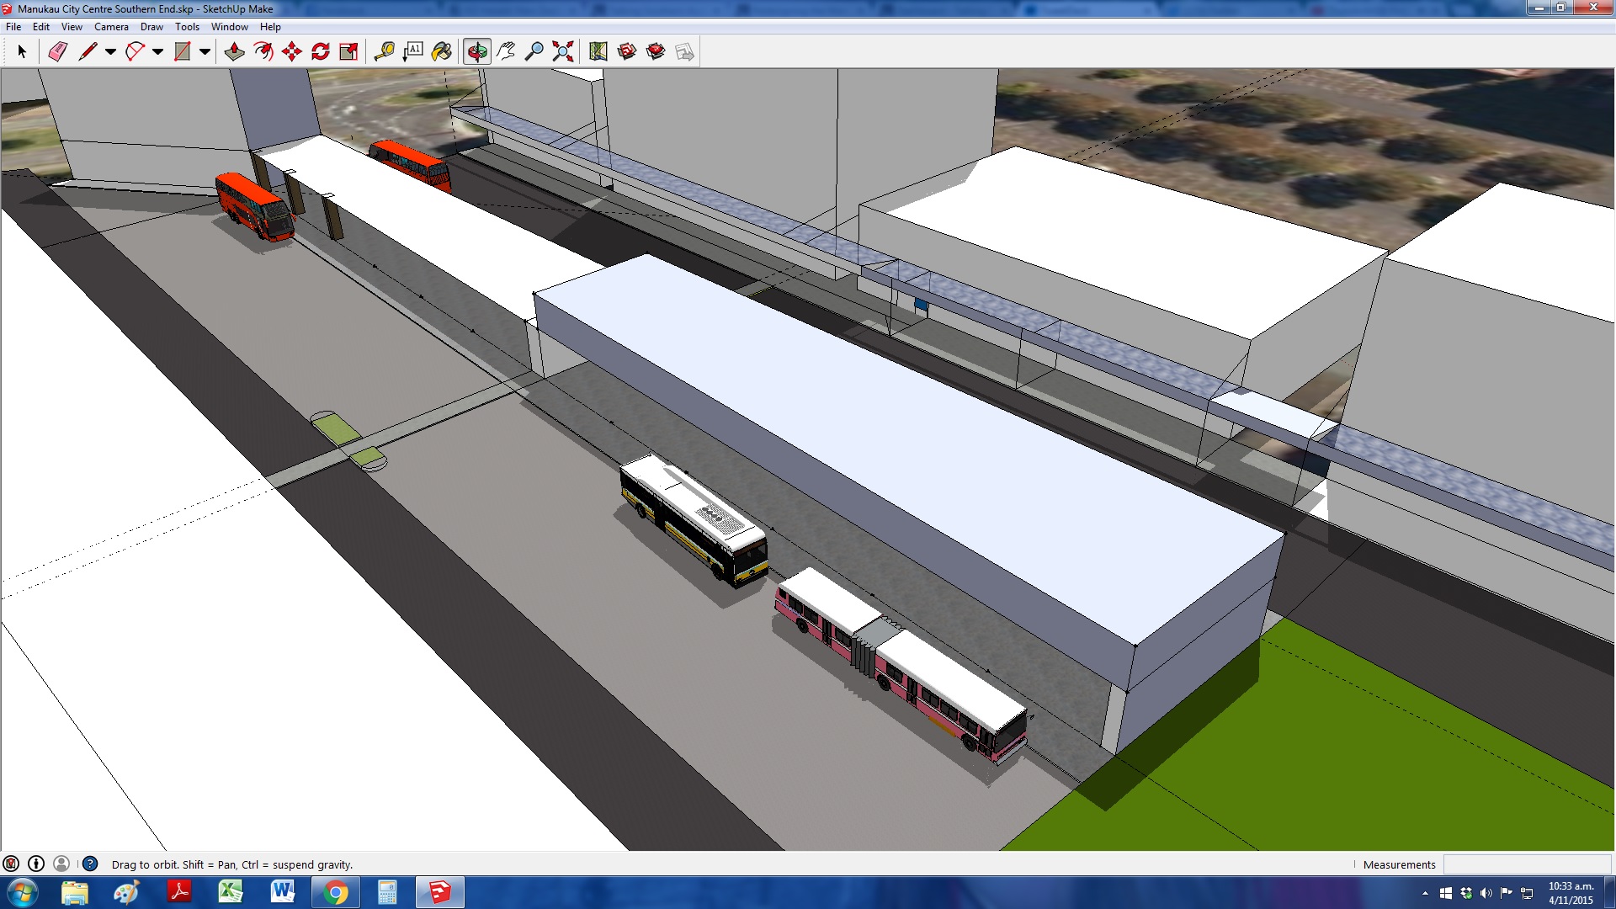
Task: Click the Zoom Extents tool
Action: (562, 52)
